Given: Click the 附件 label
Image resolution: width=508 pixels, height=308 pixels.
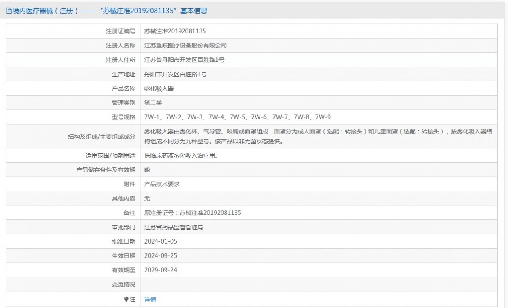Looking at the screenshot, I should (130, 184).
